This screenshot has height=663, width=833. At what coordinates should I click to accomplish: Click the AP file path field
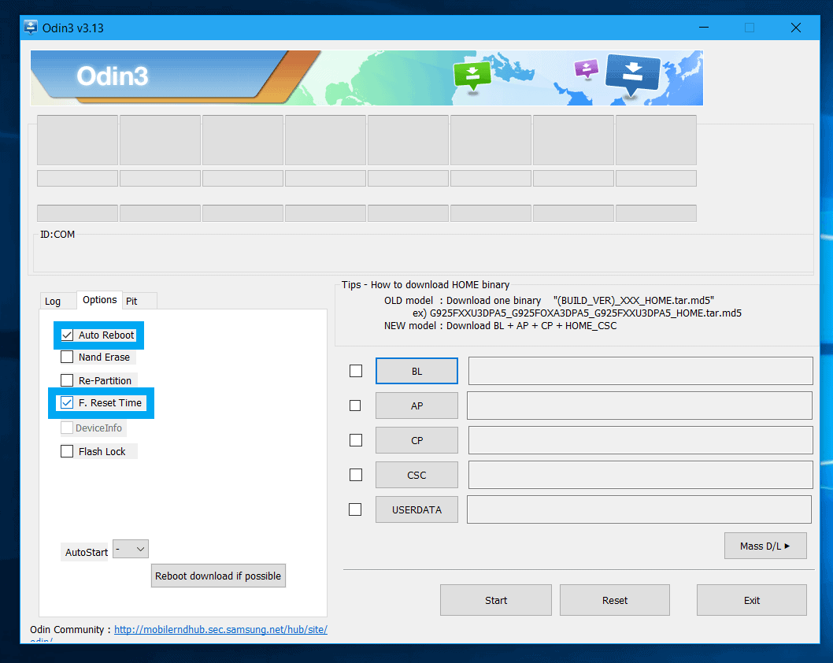639,406
